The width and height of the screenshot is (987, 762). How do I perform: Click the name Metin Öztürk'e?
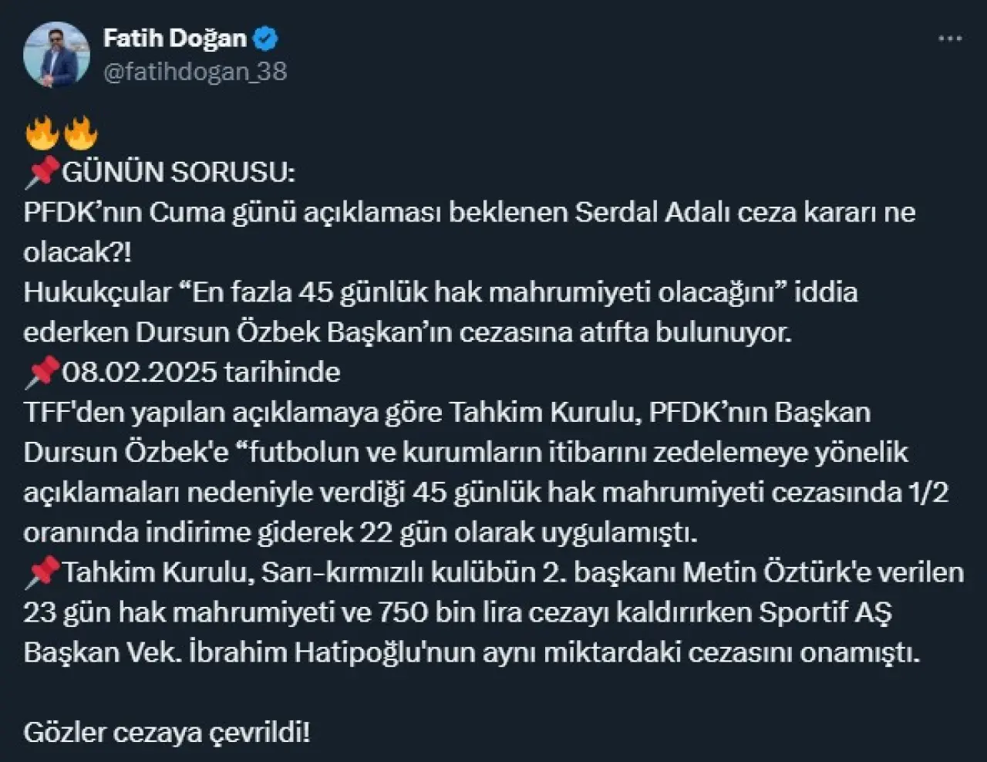click(x=766, y=572)
